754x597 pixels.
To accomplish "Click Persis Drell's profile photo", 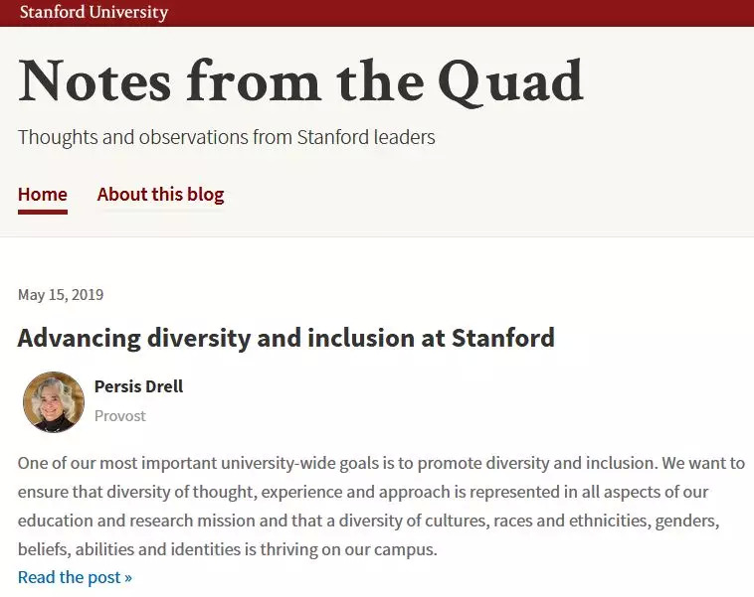I will click(x=54, y=402).
